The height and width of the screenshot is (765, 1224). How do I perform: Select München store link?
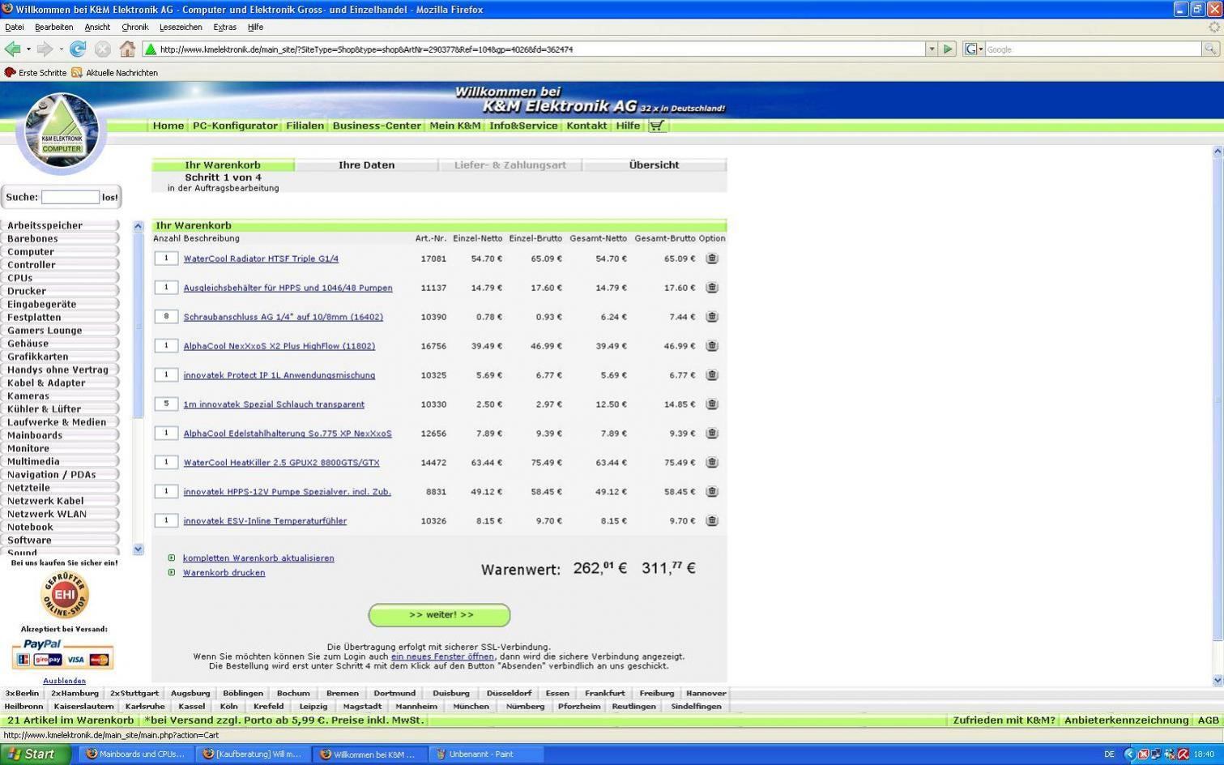pyautogui.click(x=471, y=706)
